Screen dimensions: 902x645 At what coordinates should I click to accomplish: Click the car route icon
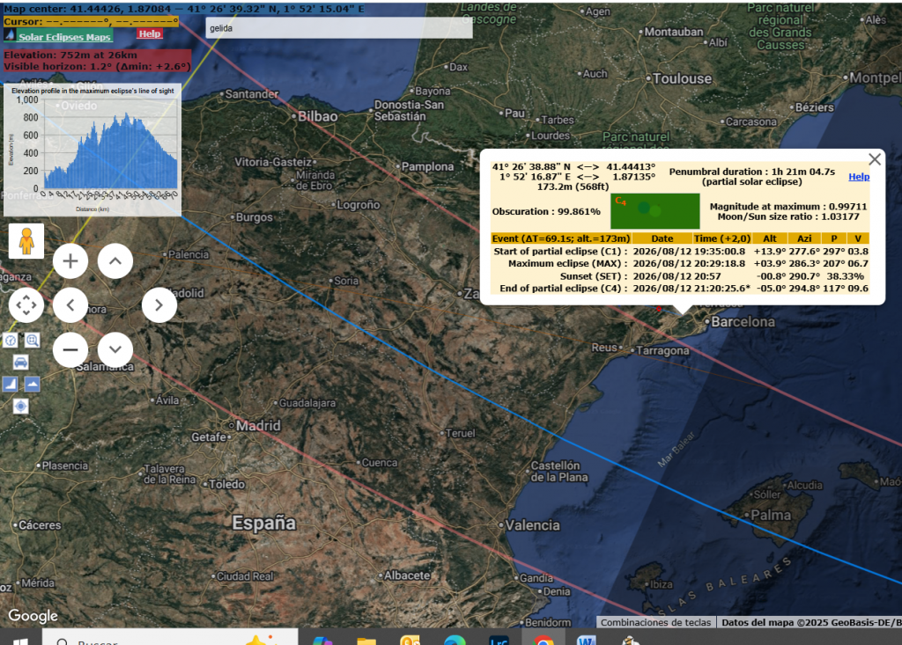pyautogui.click(x=21, y=362)
